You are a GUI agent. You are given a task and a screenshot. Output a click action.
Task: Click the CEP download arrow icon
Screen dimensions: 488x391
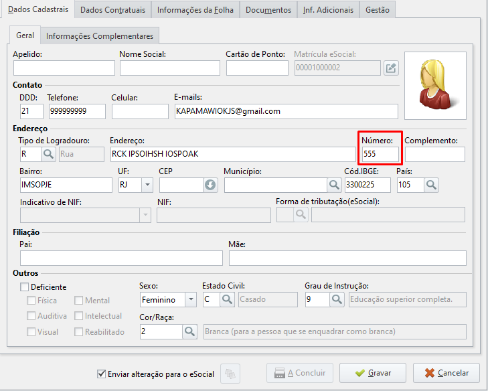(x=210, y=185)
